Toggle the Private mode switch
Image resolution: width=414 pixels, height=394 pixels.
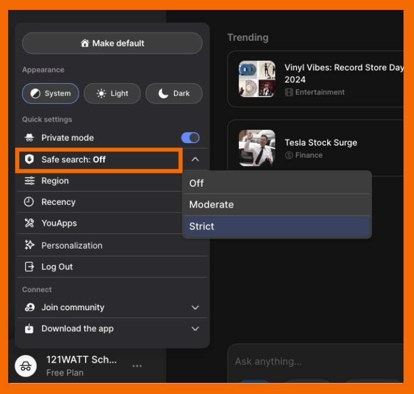190,138
